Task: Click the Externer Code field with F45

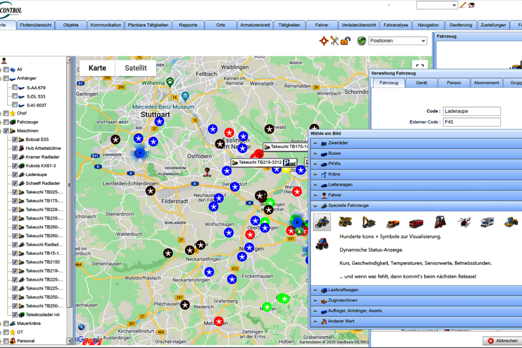Action: click(x=472, y=122)
